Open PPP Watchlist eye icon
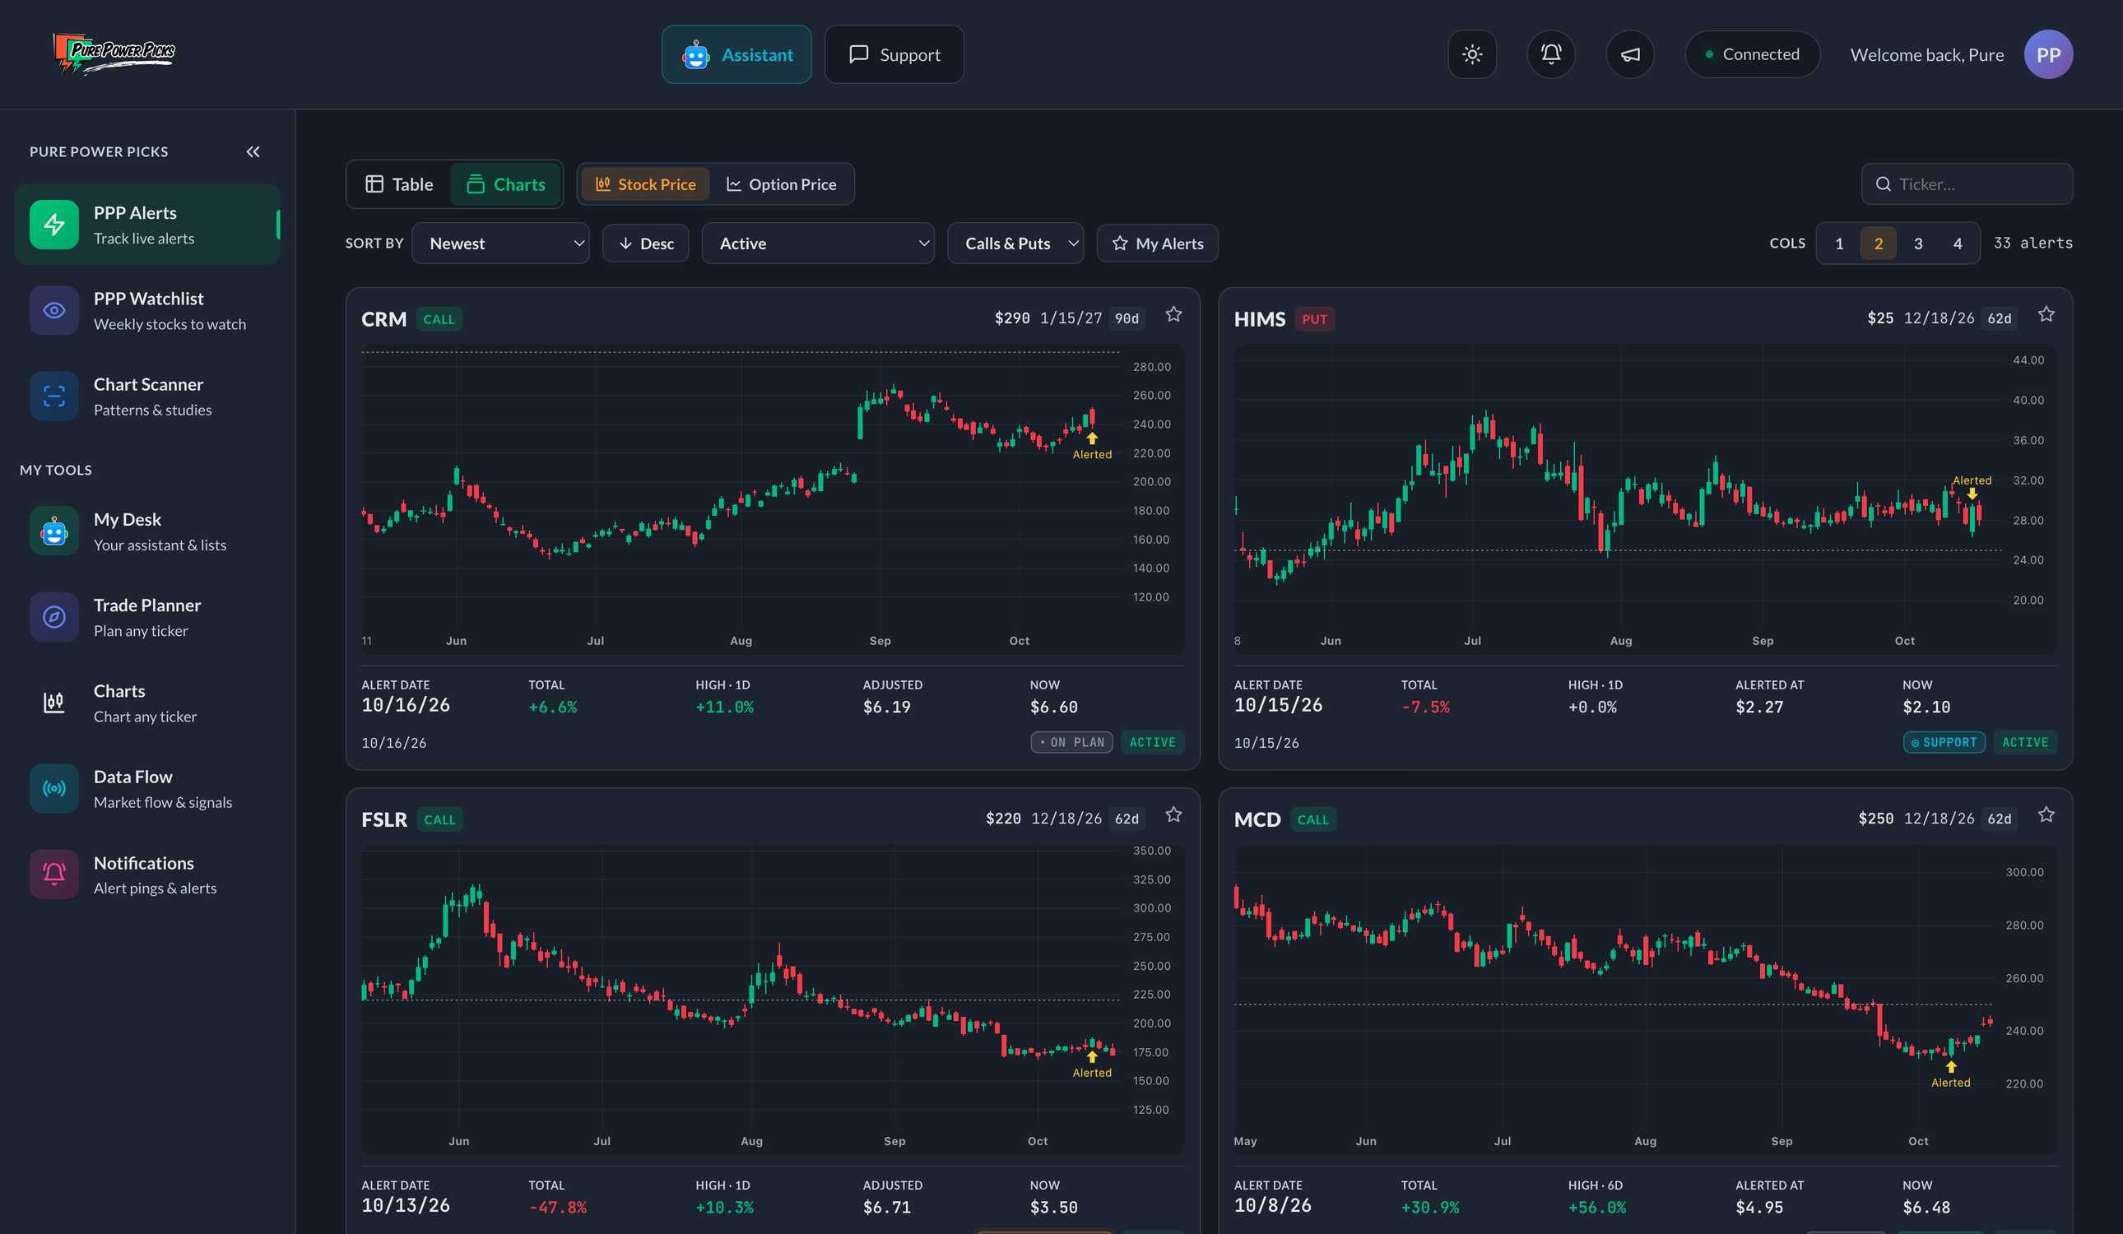The image size is (2123, 1234). (54, 310)
